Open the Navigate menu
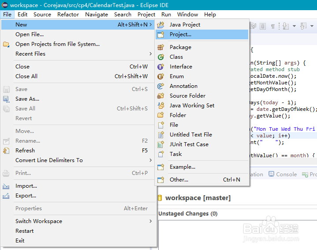This screenshot has height=250, width=317. pos(97,15)
